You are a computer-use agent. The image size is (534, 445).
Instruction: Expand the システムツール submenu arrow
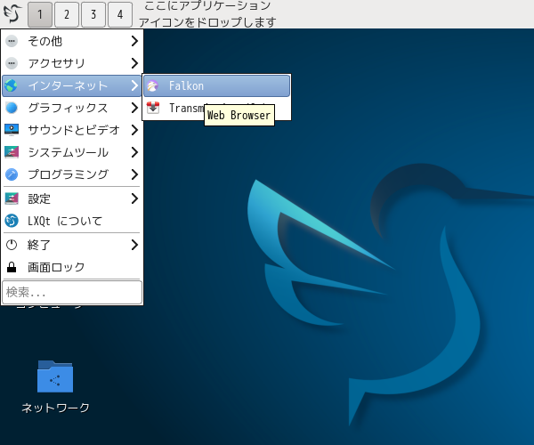point(134,152)
